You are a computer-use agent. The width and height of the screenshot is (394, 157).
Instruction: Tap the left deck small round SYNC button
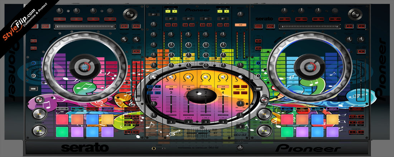(x=39, y=100)
